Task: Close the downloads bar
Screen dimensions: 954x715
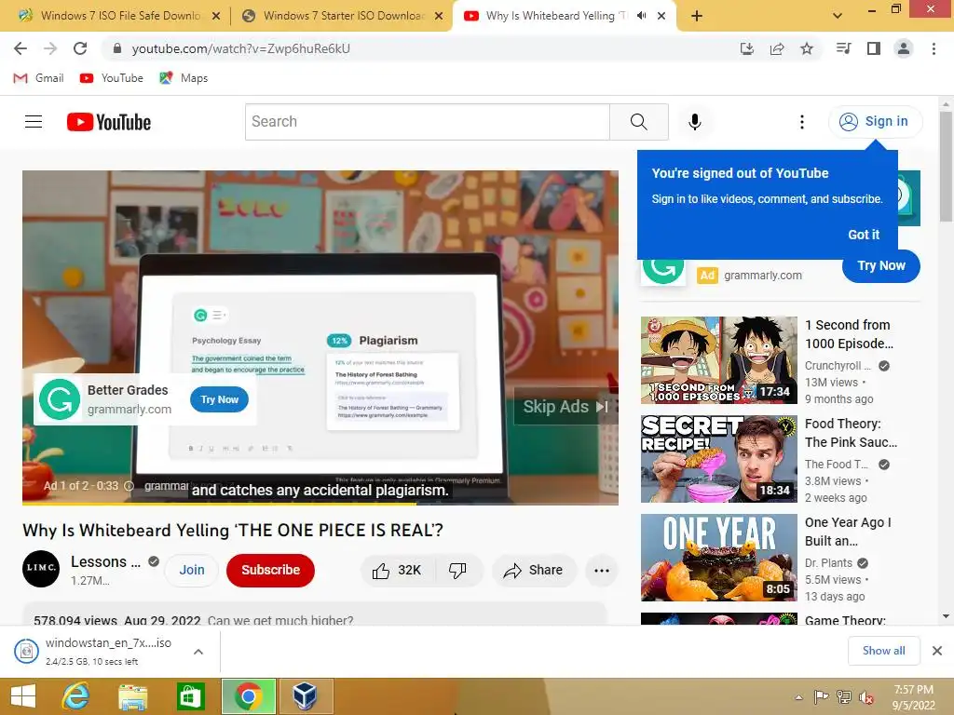Action: click(937, 651)
